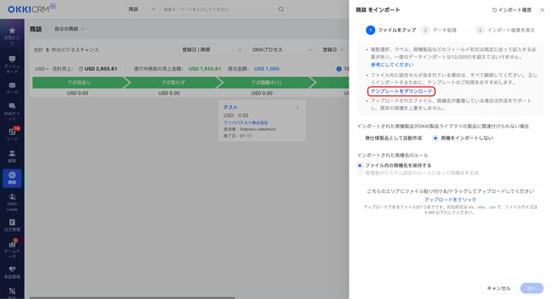
Task: Close the import panel with X
Action: pyautogui.click(x=542, y=10)
